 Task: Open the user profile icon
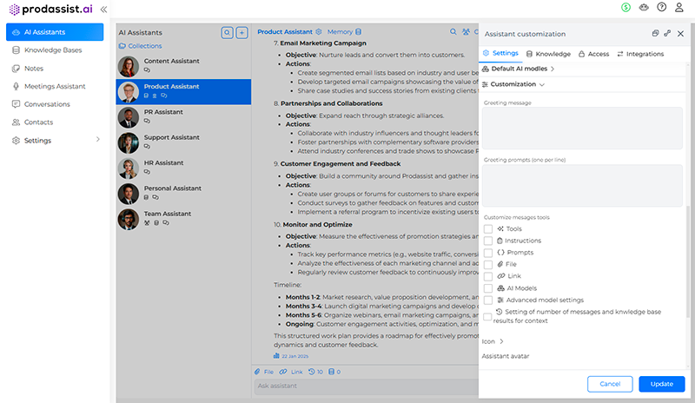[x=678, y=8]
